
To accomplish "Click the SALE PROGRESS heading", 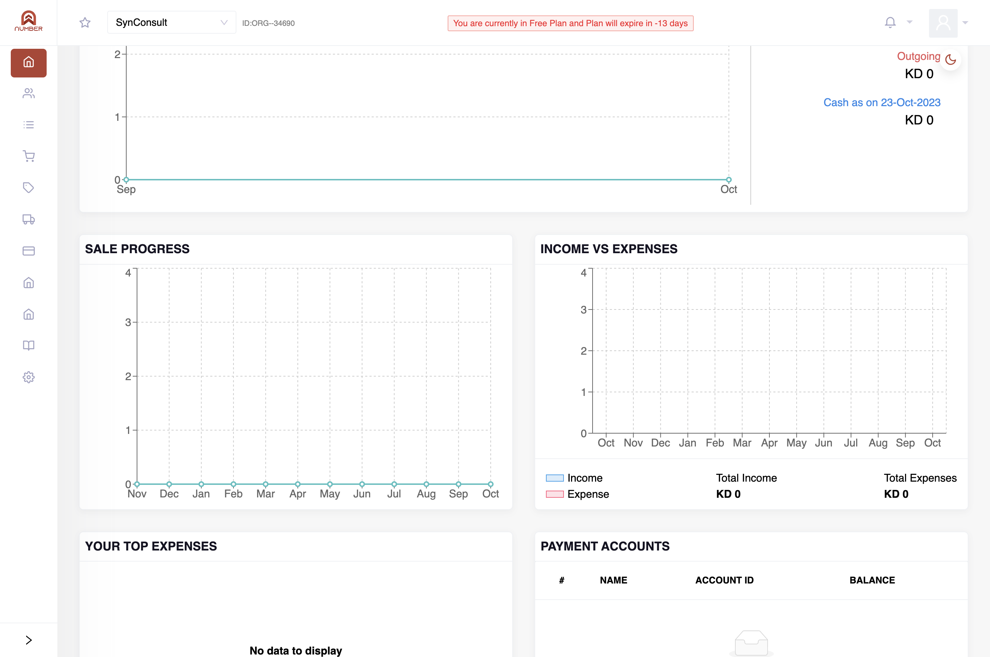I will coord(137,249).
